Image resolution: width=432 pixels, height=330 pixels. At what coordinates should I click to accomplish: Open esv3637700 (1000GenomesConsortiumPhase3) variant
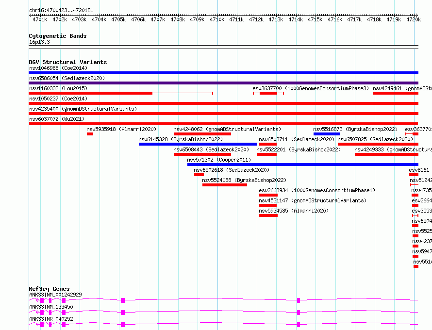coord(311,88)
